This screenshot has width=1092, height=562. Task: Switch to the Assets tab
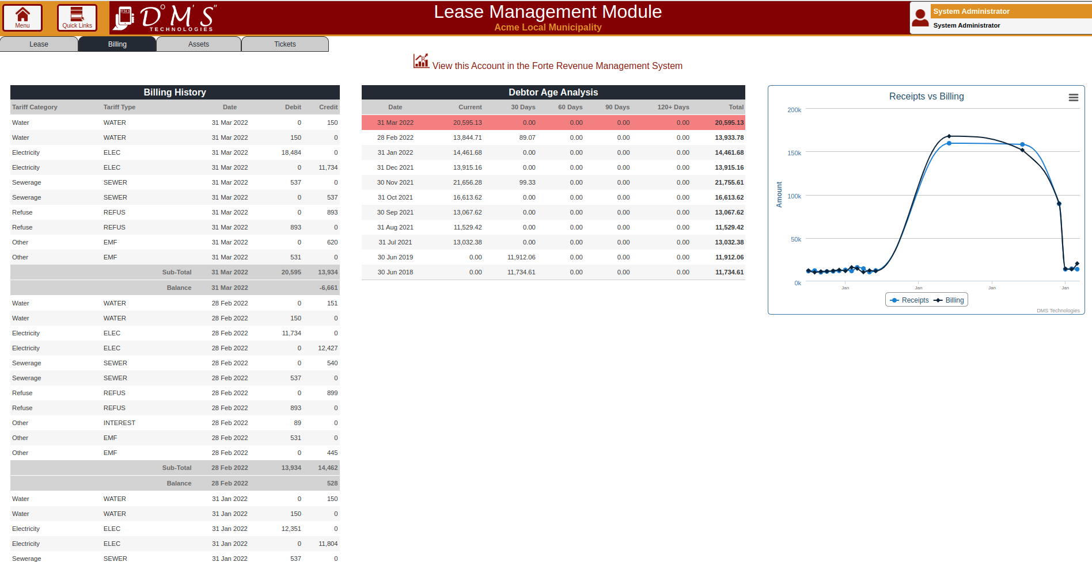199,44
